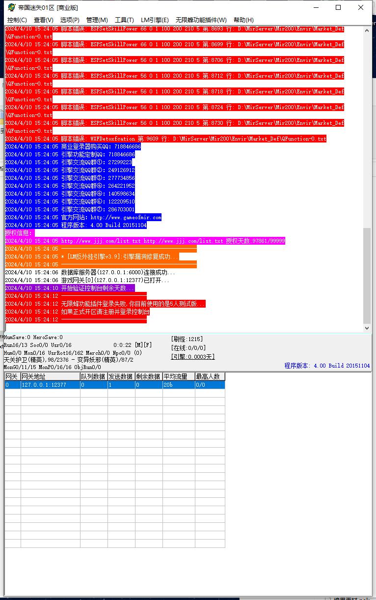
Task: Click the 引擎功能定制QQ log line
Action: [70, 154]
